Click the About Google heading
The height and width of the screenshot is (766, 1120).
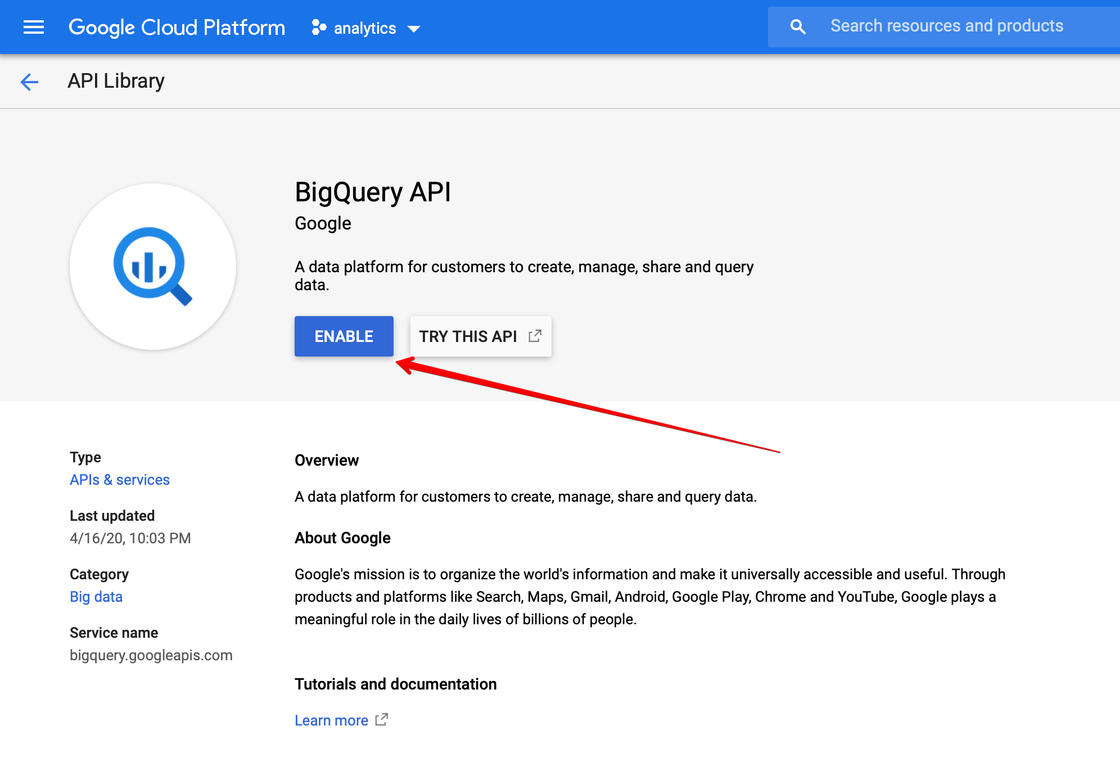[x=342, y=538]
